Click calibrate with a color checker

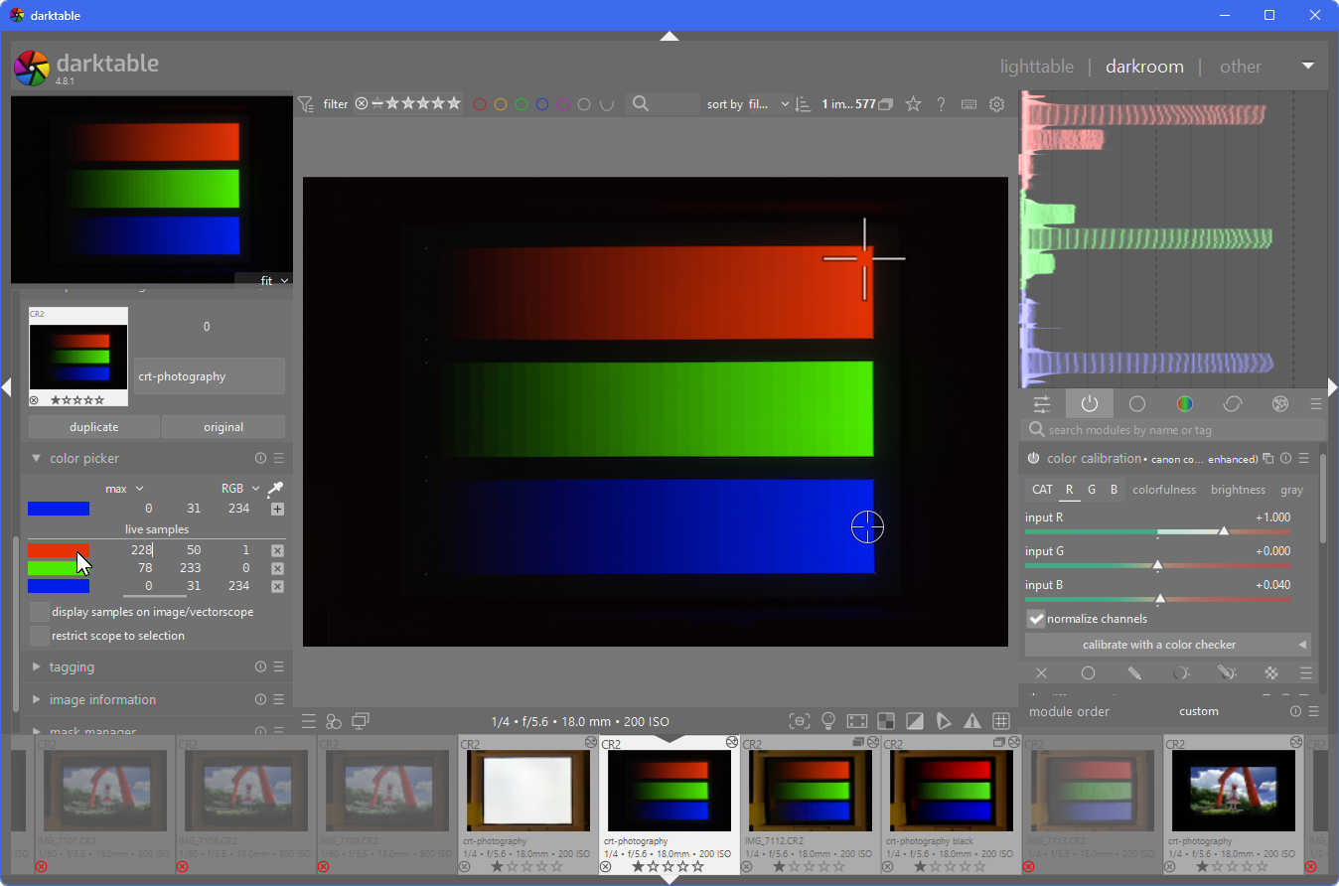pyautogui.click(x=1158, y=645)
